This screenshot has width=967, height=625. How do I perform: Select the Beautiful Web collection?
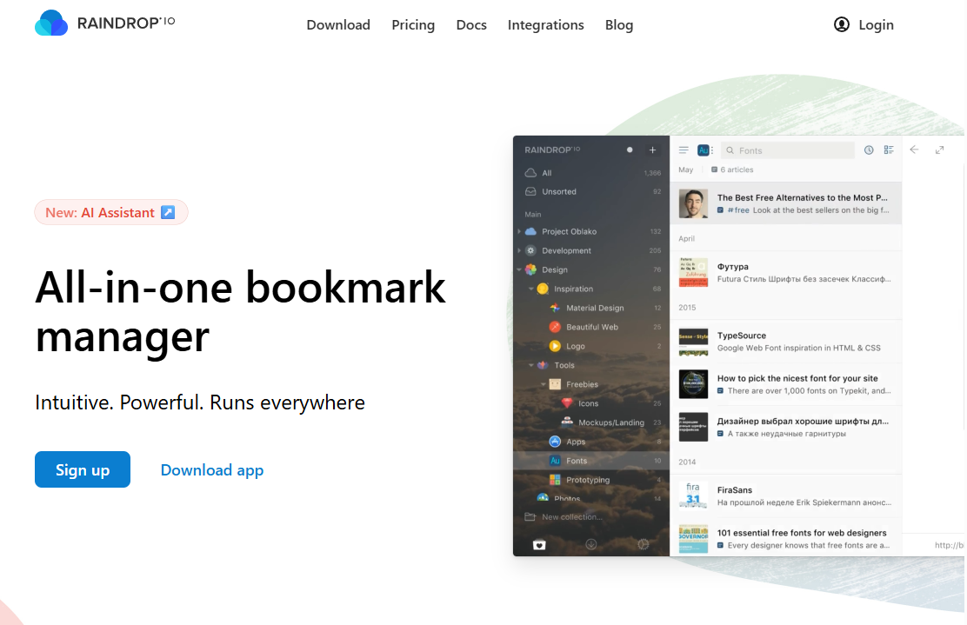click(590, 327)
